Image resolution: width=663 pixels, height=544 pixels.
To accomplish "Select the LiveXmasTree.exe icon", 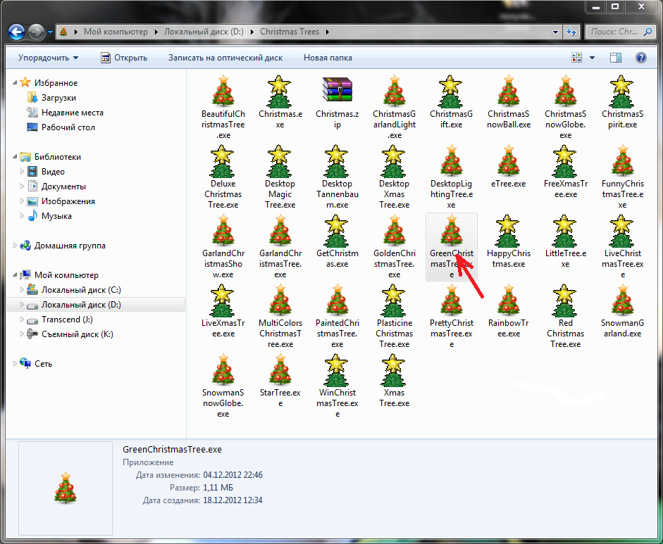I will pos(223,300).
